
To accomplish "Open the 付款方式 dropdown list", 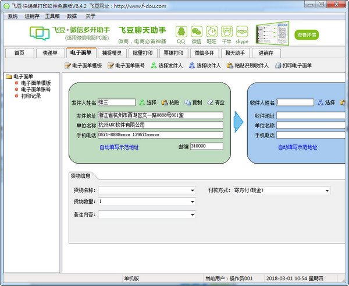I will [327, 190].
